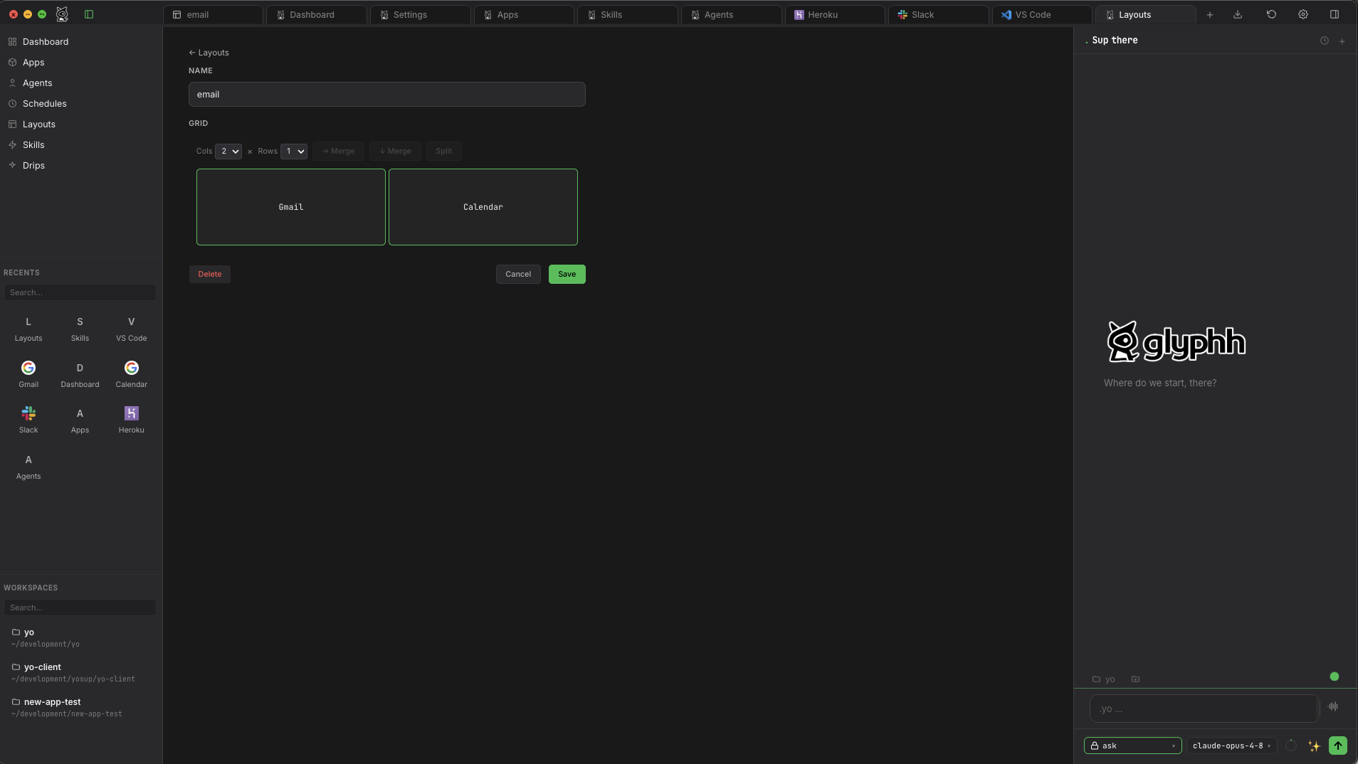
Task: Click the download icon in top bar
Action: coord(1238,14)
